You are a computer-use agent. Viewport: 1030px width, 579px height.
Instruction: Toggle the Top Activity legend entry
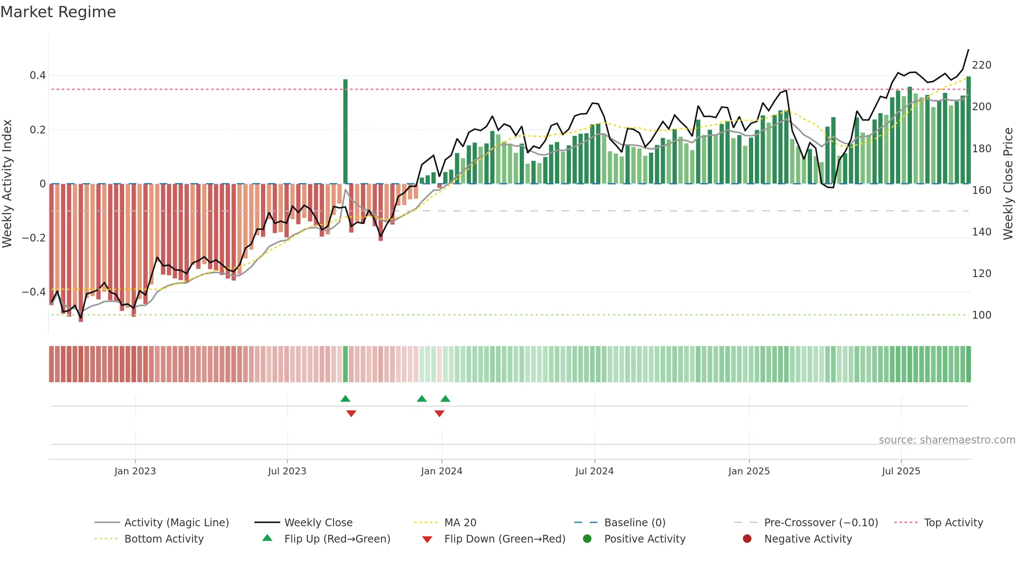coord(938,522)
